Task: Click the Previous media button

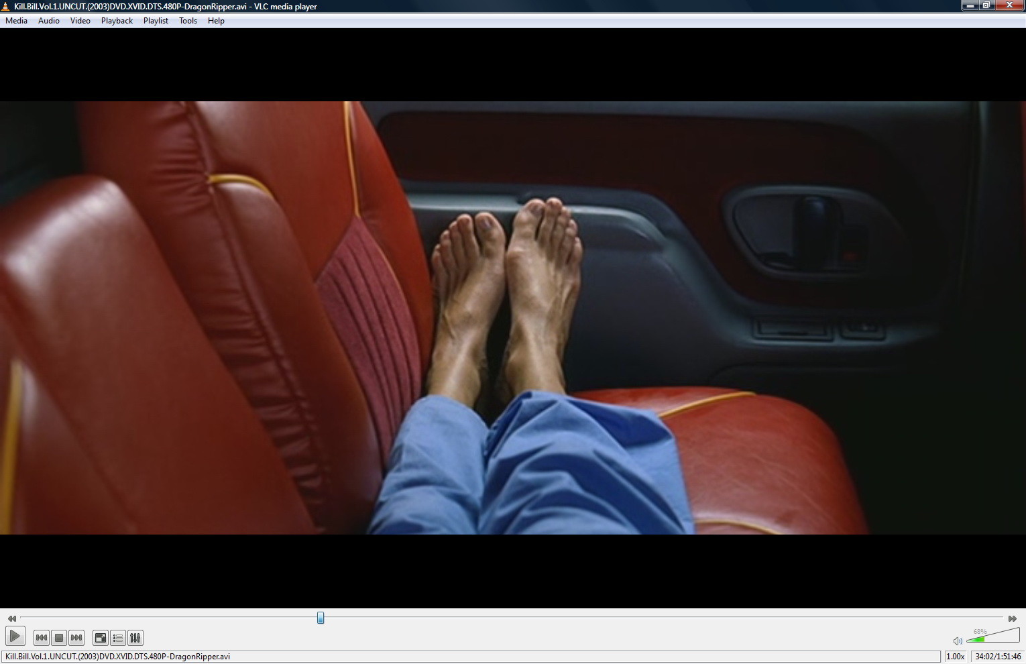Action: pos(41,638)
